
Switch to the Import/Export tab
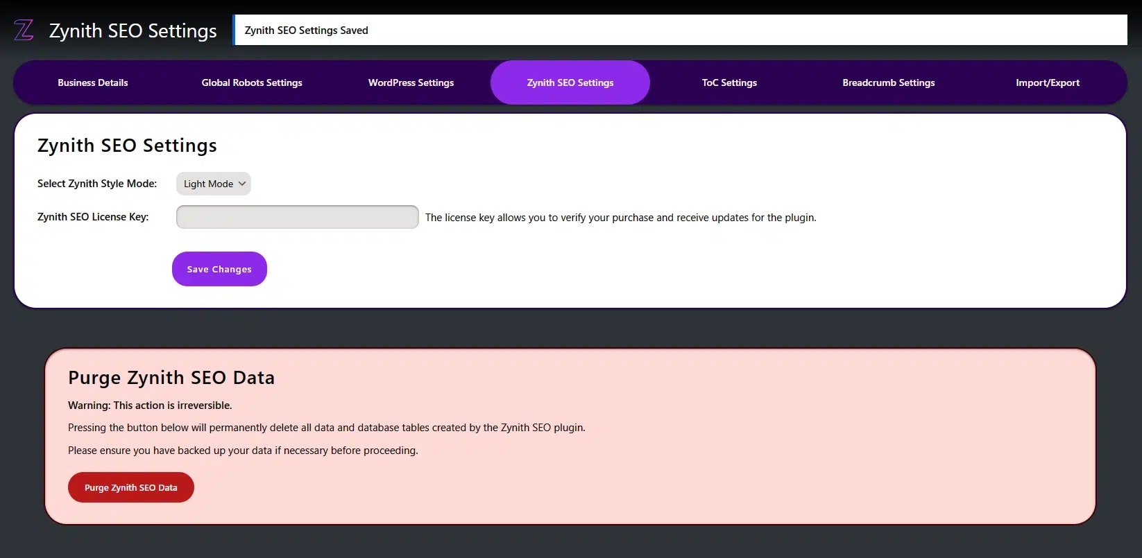1048,82
